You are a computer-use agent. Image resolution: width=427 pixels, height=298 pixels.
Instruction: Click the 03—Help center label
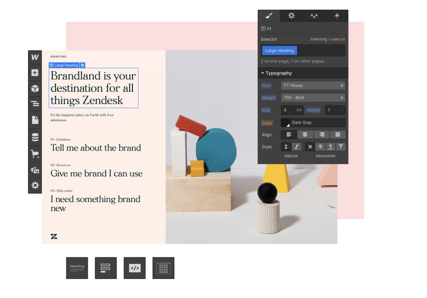point(62,191)
